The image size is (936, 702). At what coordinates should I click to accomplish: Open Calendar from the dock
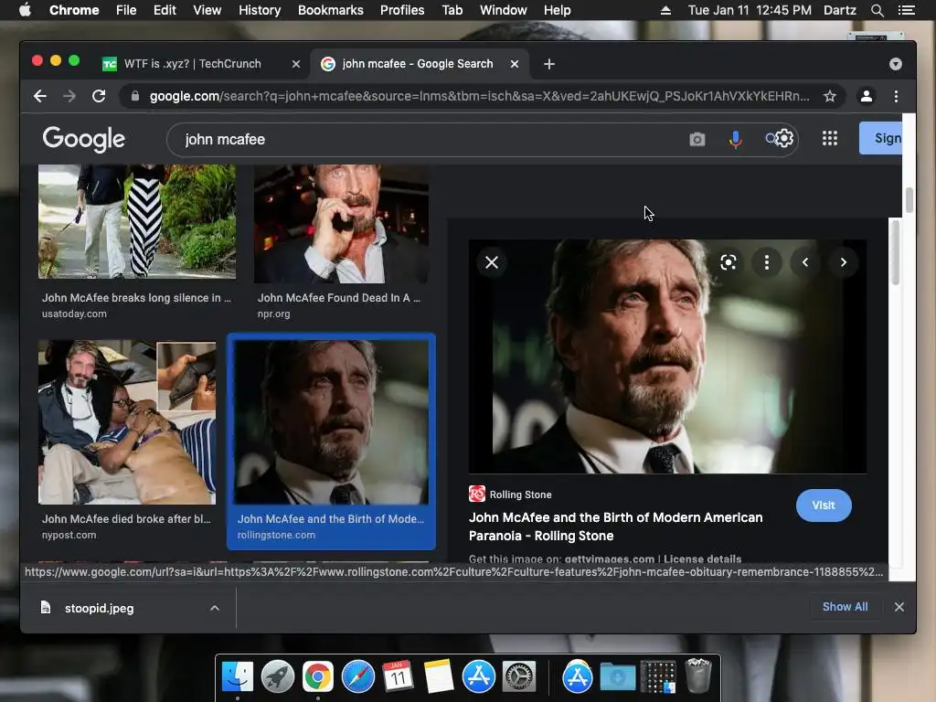399,677
